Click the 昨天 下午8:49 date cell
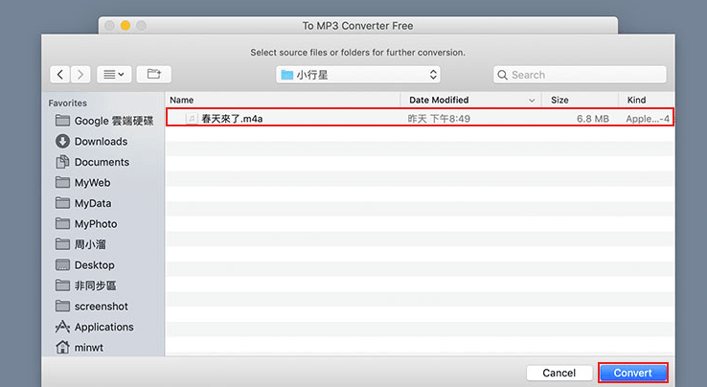The image size is (707, 387). (x=439, y=119)
